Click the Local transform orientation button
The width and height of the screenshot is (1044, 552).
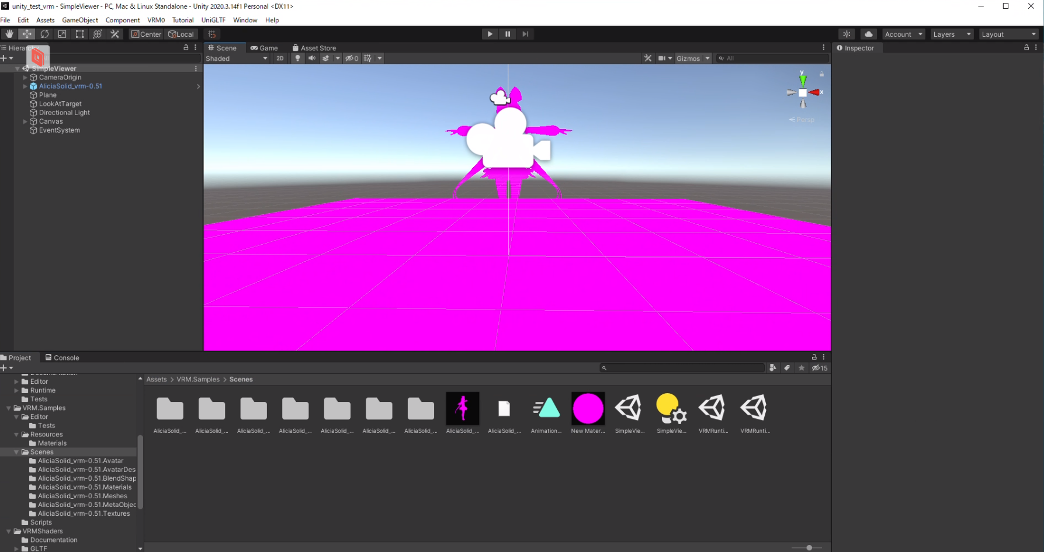[x=181, y=34]
